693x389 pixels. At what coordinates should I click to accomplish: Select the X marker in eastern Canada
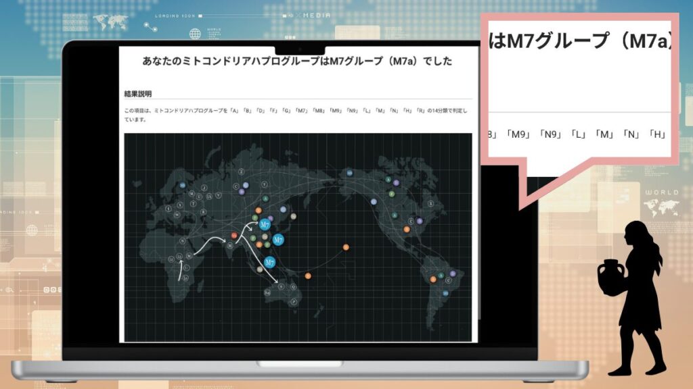[431, 204]
